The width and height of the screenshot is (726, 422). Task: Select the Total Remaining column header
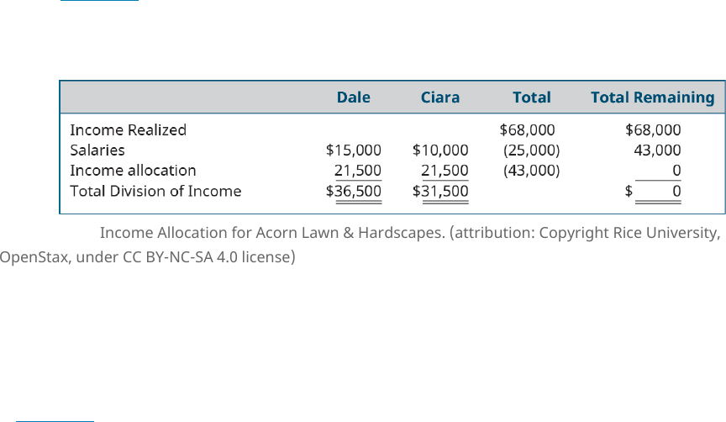[x=652, y=98]
